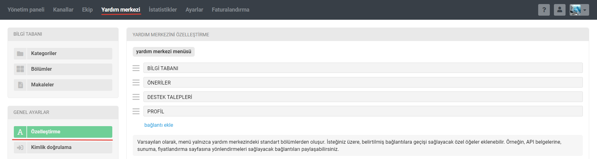Go to the Kanallar menu
This screenshot has width=597, height=159.
(63, 10)
